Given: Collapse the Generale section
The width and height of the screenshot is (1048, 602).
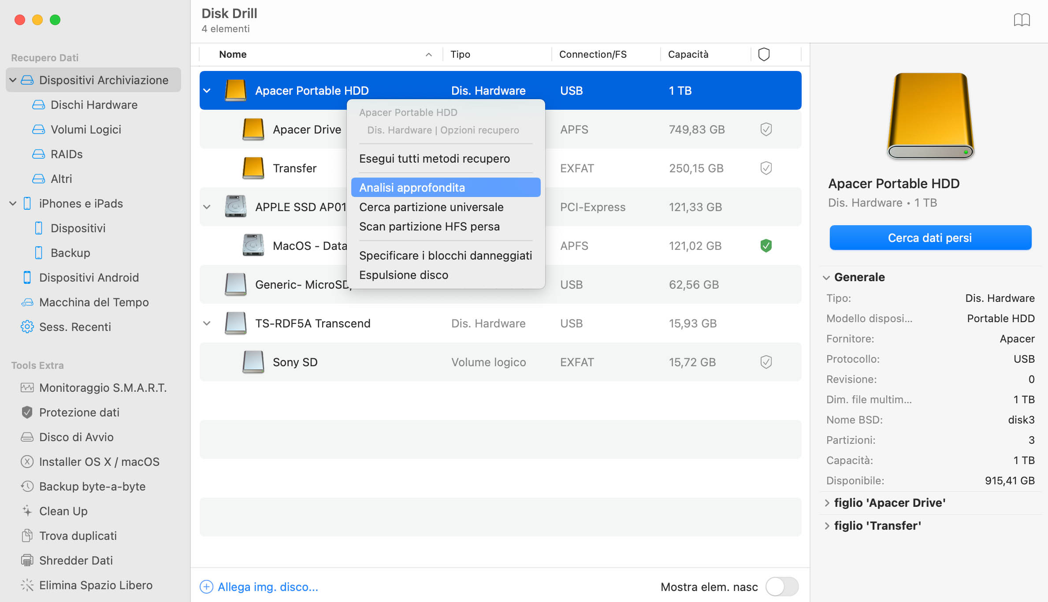Looking at the screenshot, I should pyautogui.click(x=826, y=278).
